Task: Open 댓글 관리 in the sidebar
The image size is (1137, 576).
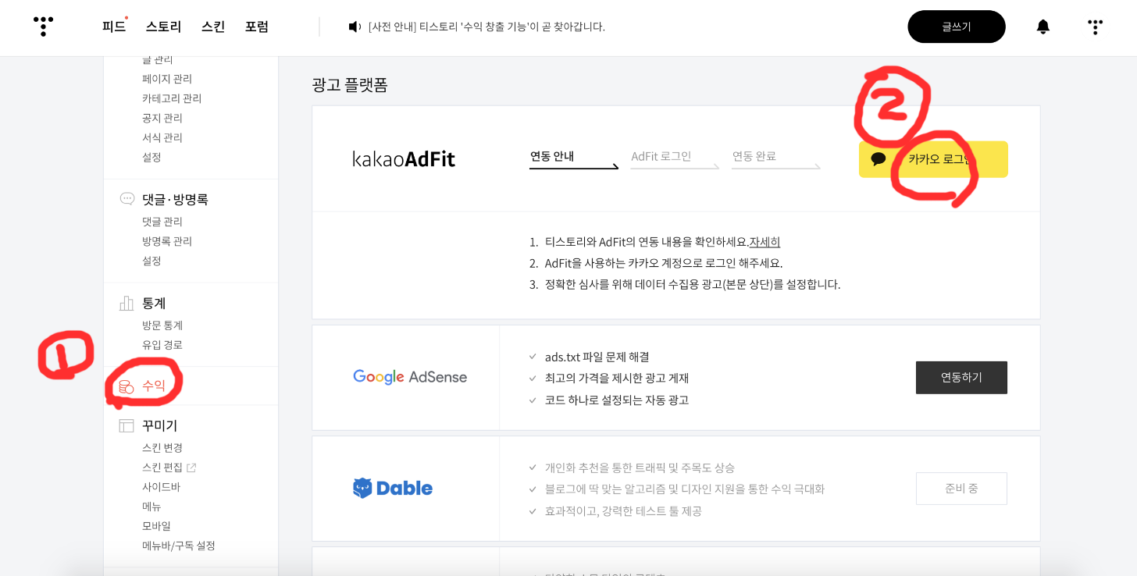Action: click(162, 222)
